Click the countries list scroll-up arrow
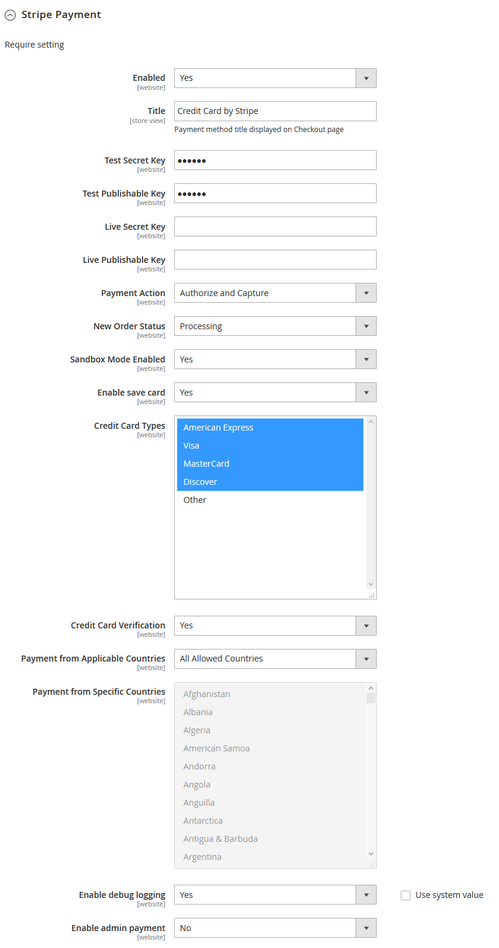499x948 pixels. point(371,688)
